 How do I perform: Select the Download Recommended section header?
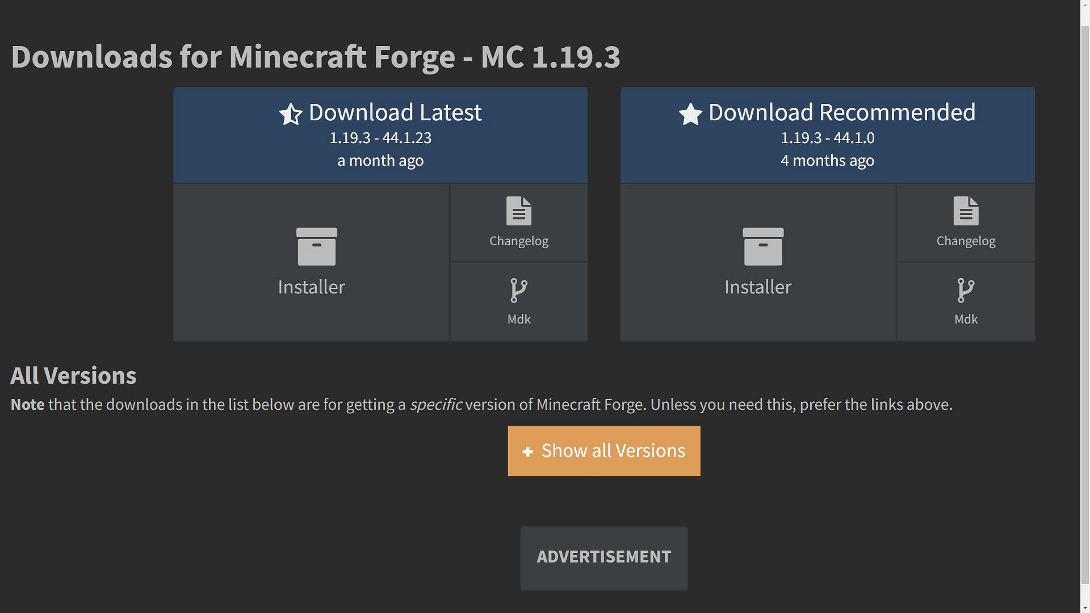827,134
